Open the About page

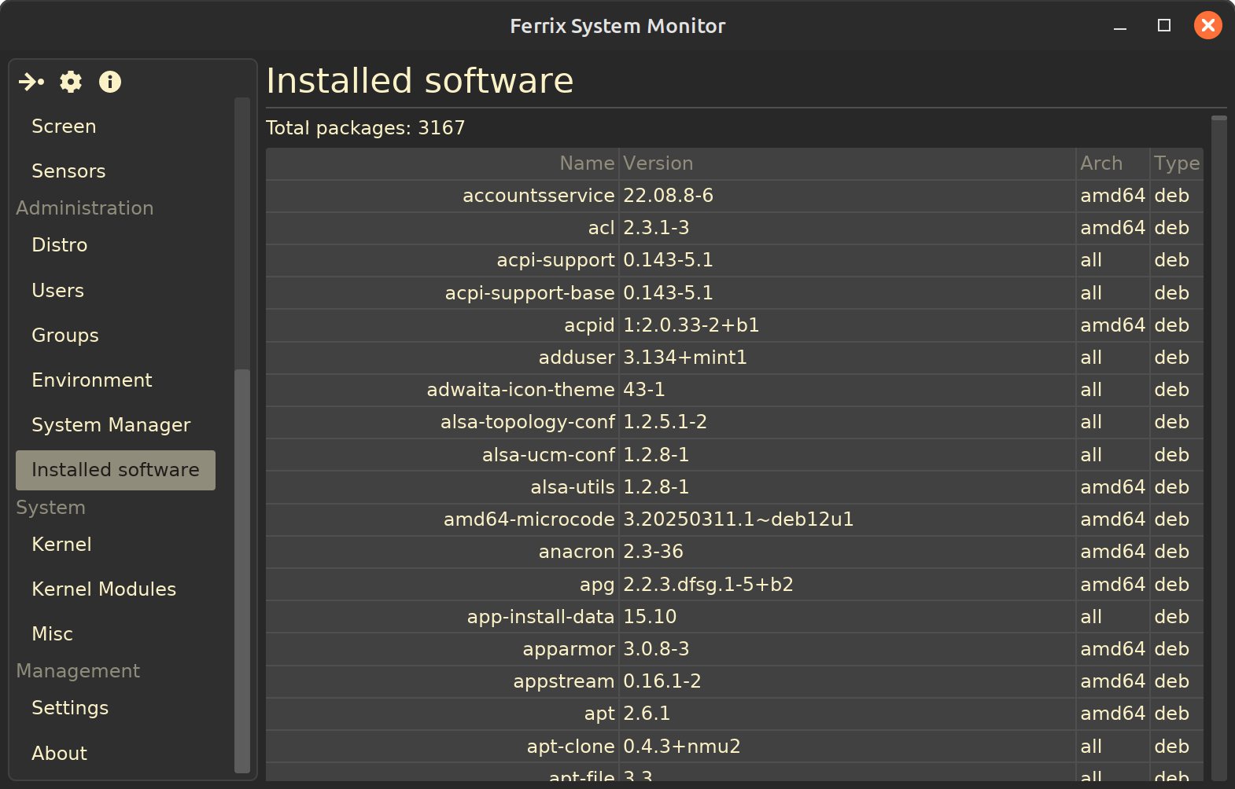tap(60, 754)
